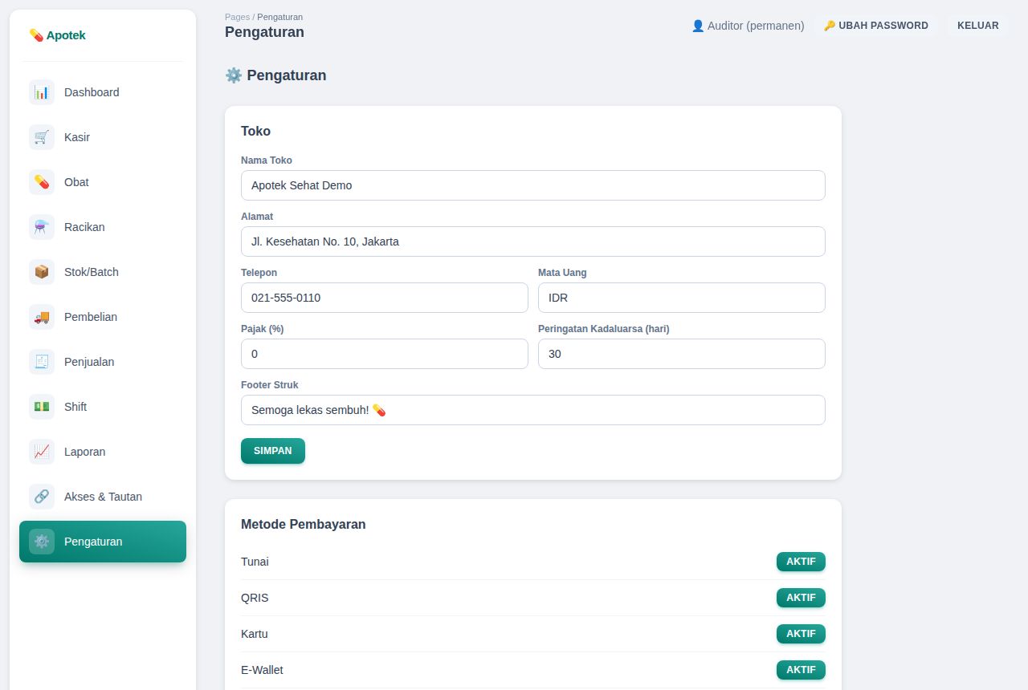Select the Pembelian truck icon
1028x690 pixels.
coord(42,317)
